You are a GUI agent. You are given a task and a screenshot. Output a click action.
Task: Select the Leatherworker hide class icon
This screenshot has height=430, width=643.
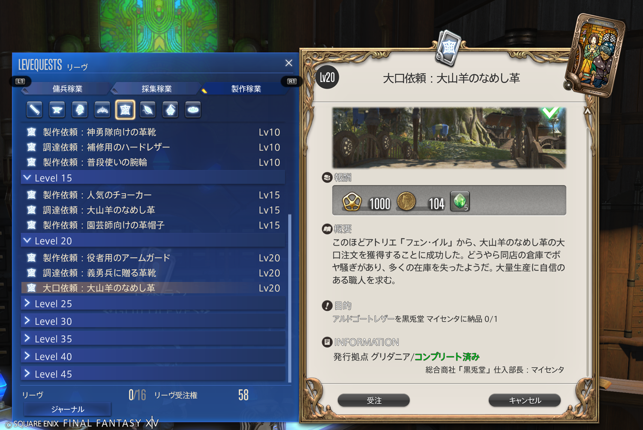point(125,110)
